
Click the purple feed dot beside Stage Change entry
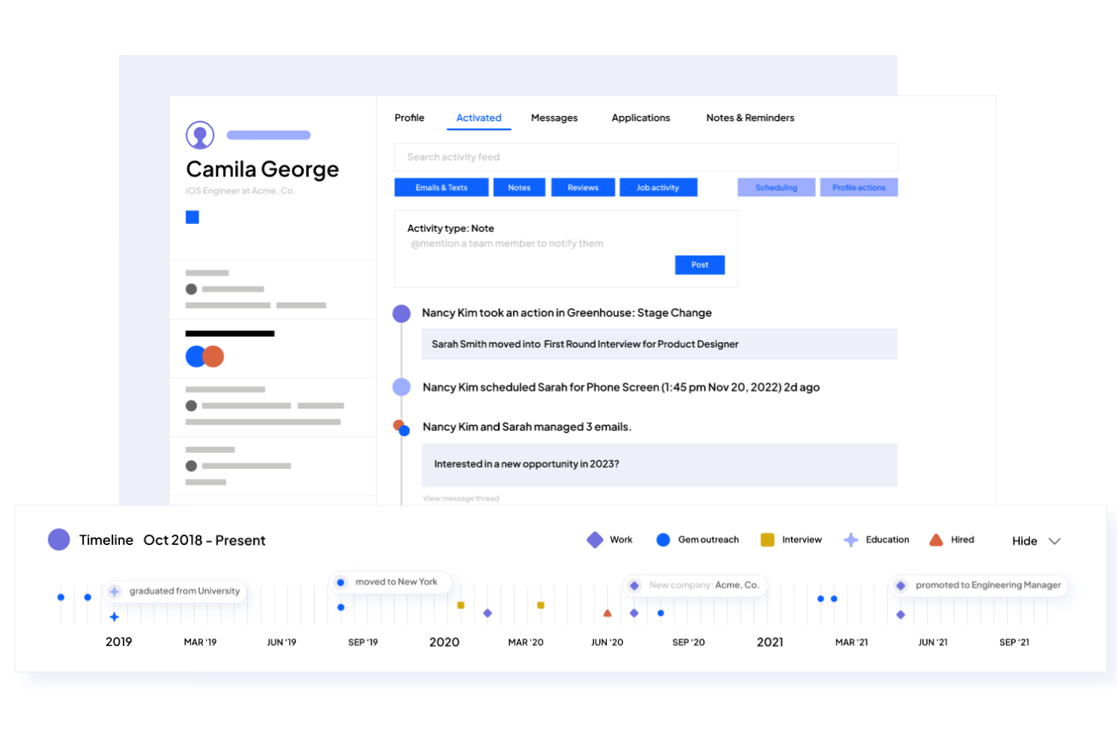[x=402, y=314]
